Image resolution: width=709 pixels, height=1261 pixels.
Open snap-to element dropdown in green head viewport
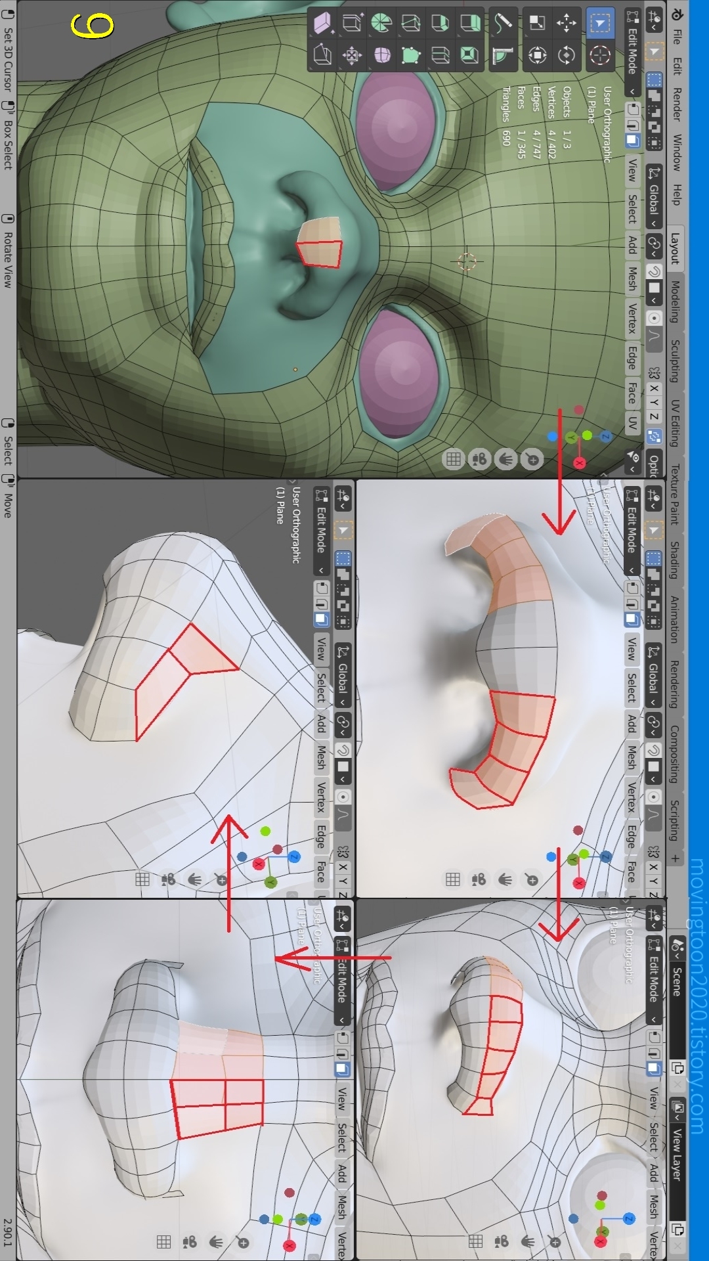click(x=654, y=292)
